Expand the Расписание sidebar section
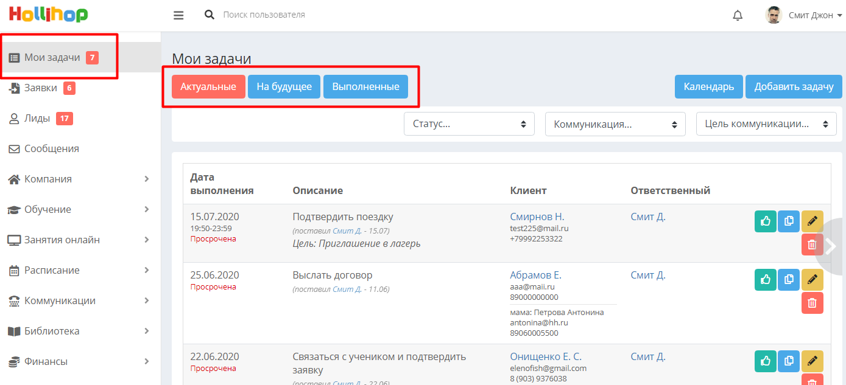Screen dimensions: 846x385 [x=80, y=270]
